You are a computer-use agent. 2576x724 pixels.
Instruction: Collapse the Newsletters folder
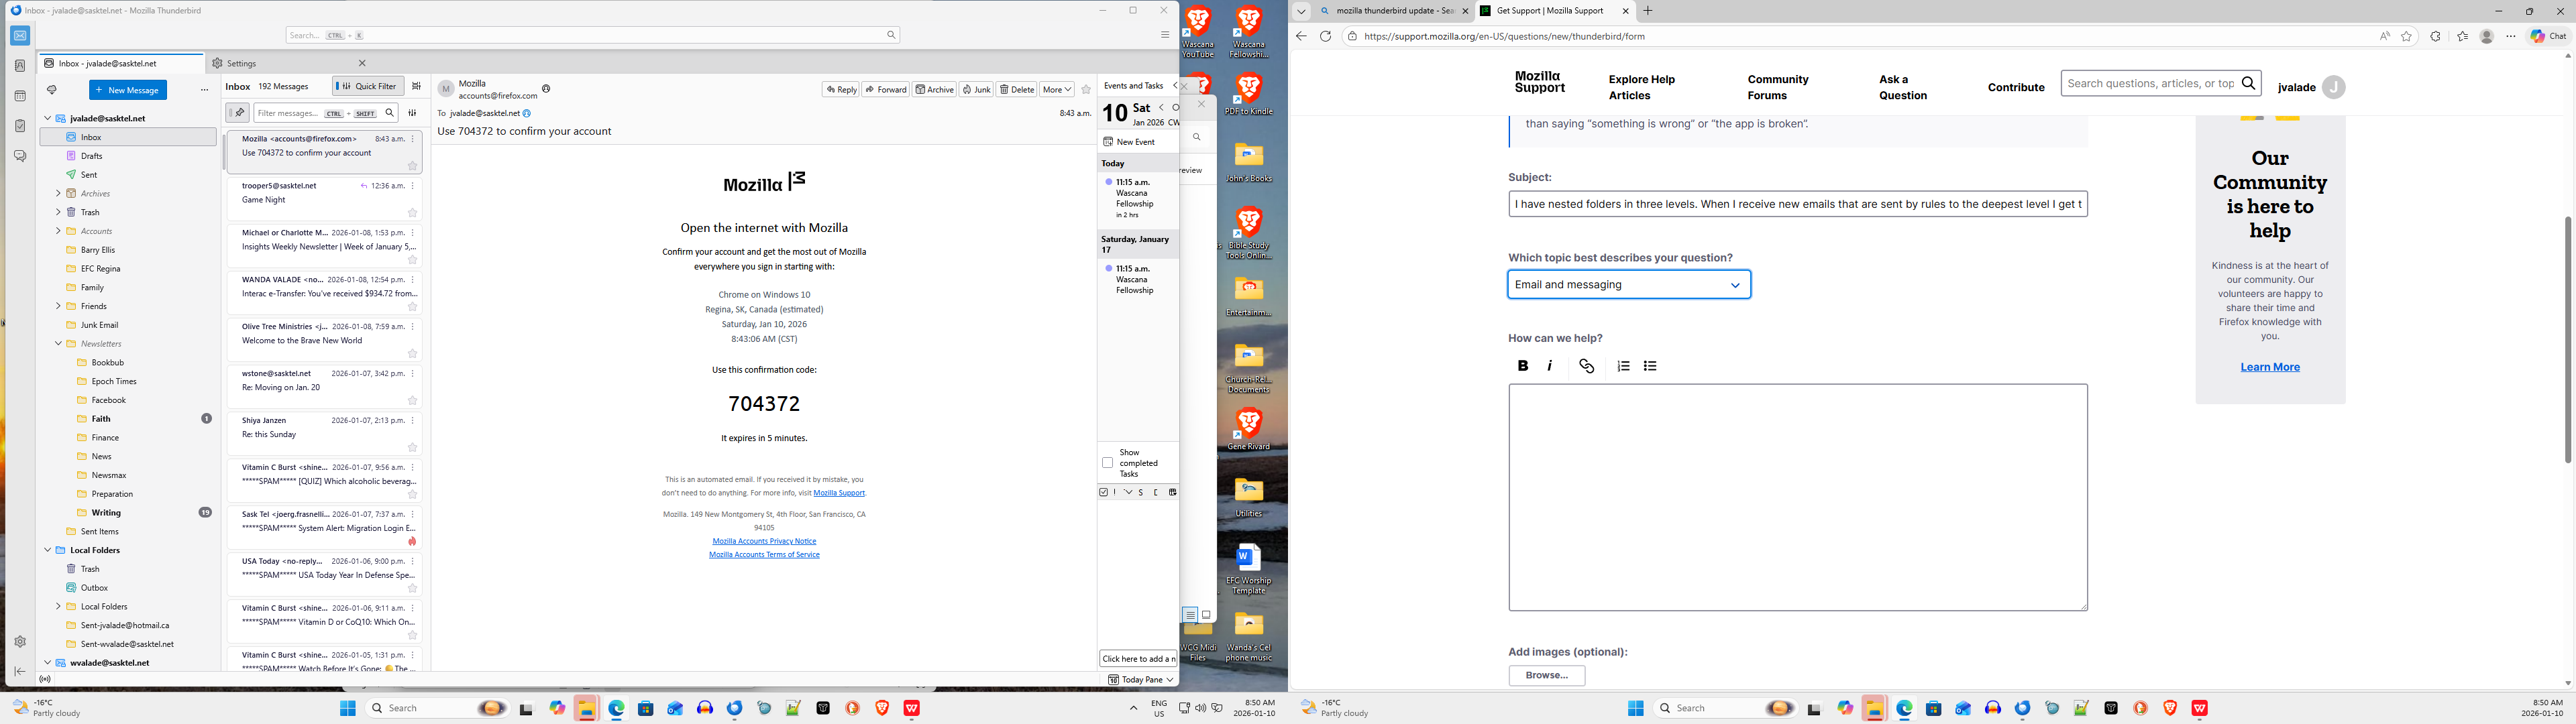tap(58, 344)
